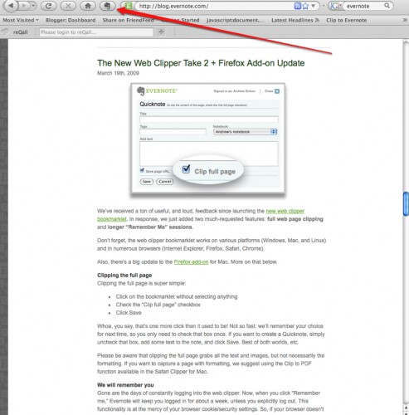The image size is (409, 415).
Task: Focus the URL field showing blog.evernote.com
Action: 214,6
